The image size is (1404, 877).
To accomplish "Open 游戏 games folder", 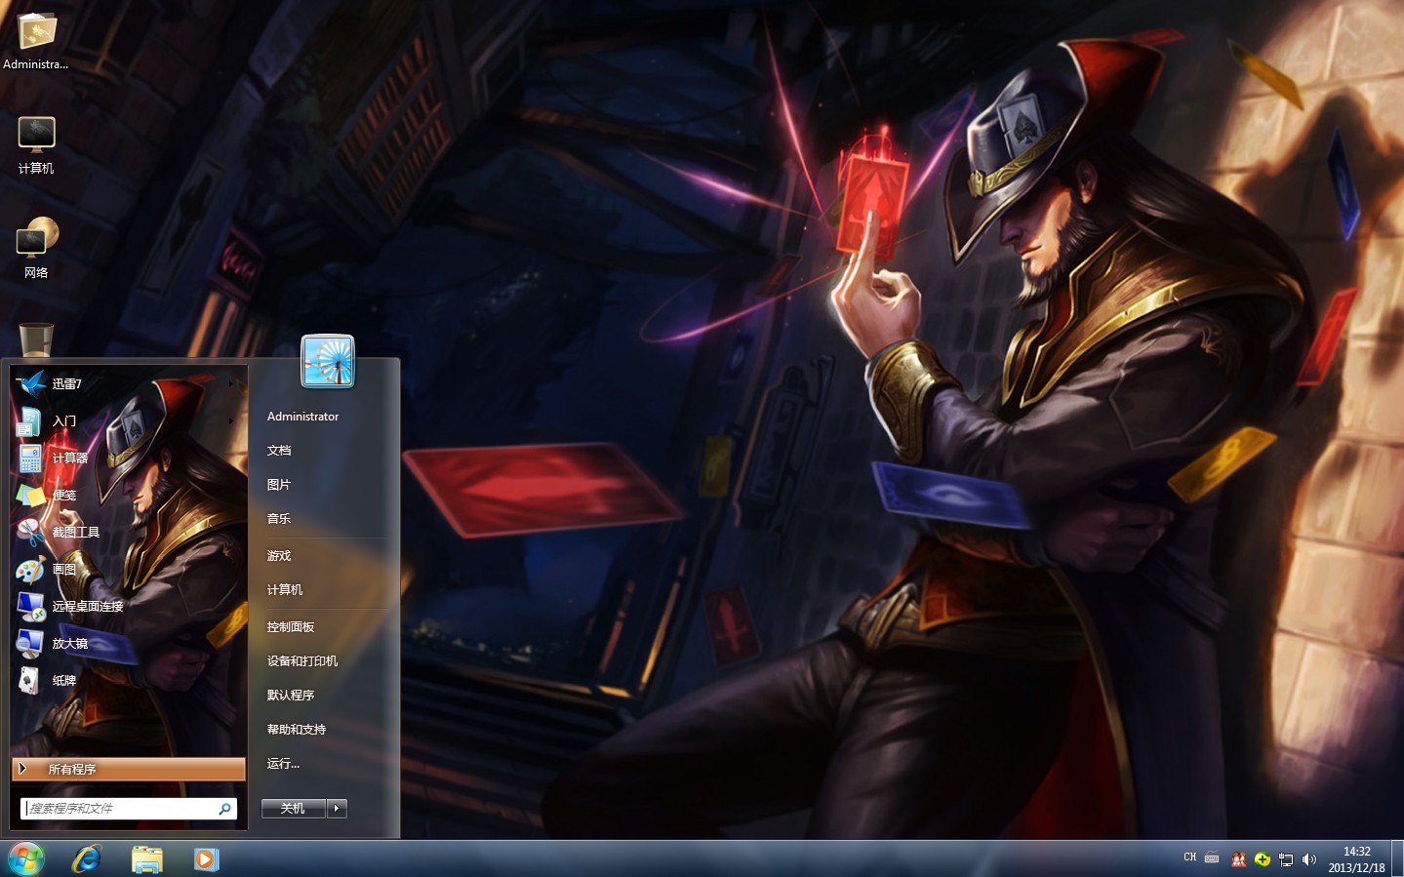I will tap(279, 555).
